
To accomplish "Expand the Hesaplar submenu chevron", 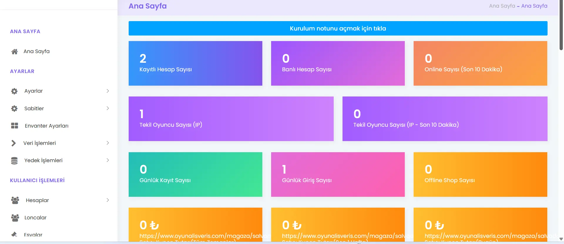I will point(108,200).
